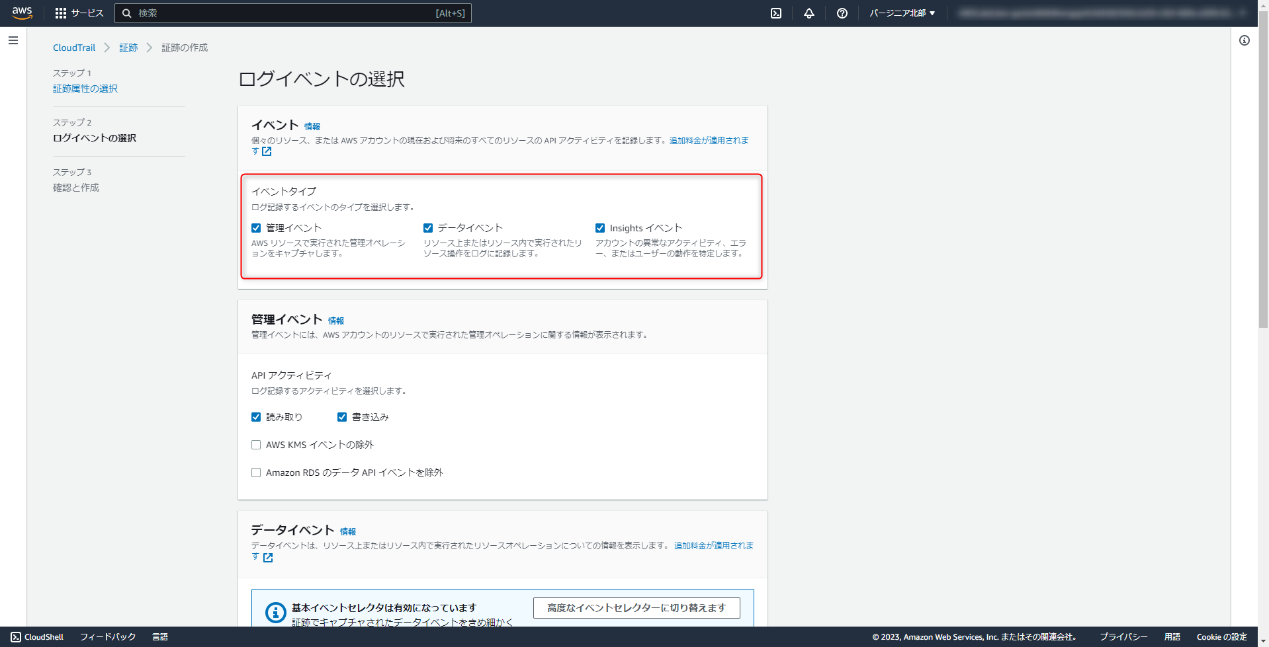Uncheck the データイベント checkbox
1269x647 pixels.
click(x=428, y=227)
